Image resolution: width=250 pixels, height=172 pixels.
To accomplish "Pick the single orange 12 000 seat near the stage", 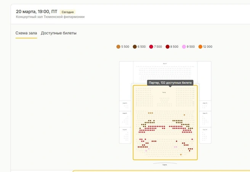I will [181, 154].
